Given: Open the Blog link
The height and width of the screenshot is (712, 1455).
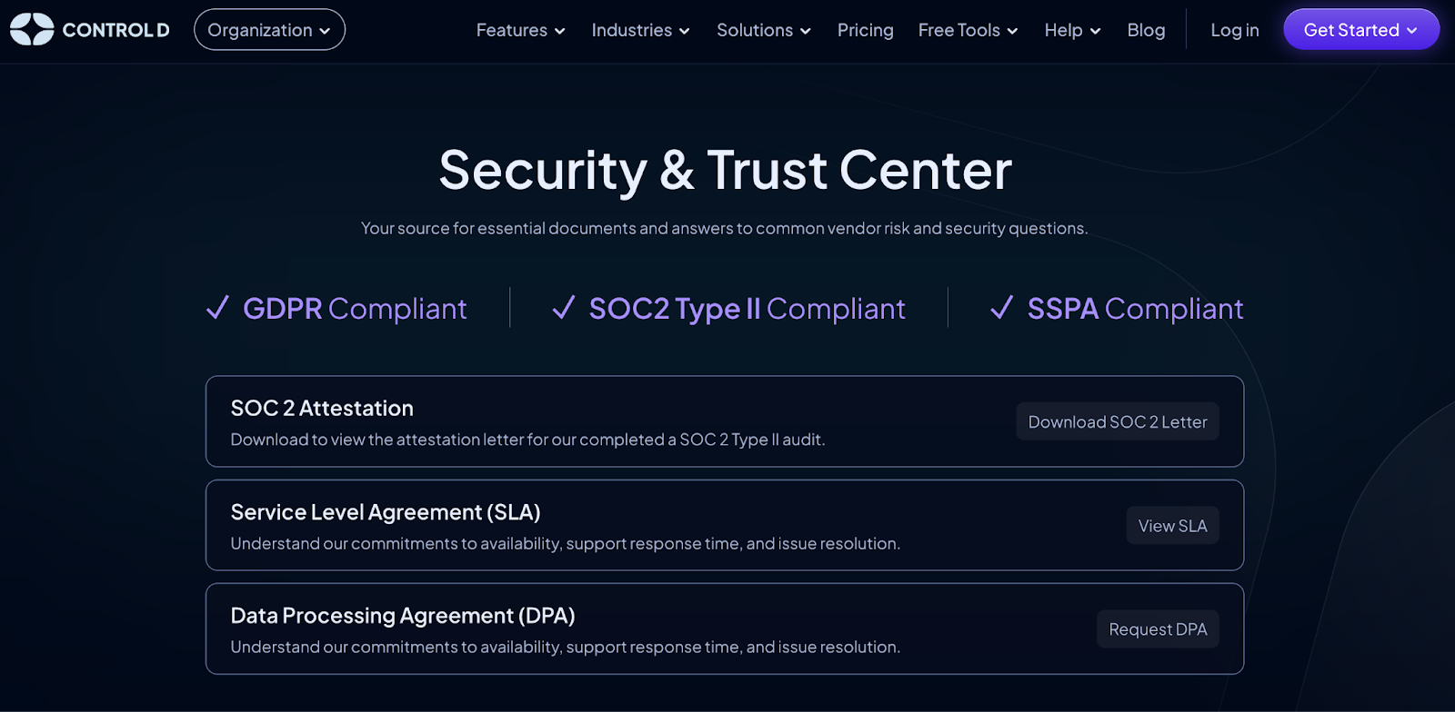Looking at the screenshot, I should [1146, 30].
